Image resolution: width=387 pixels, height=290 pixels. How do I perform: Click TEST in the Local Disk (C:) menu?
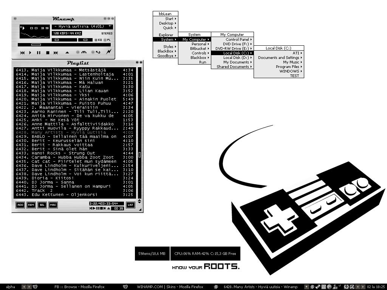point(279,76)
